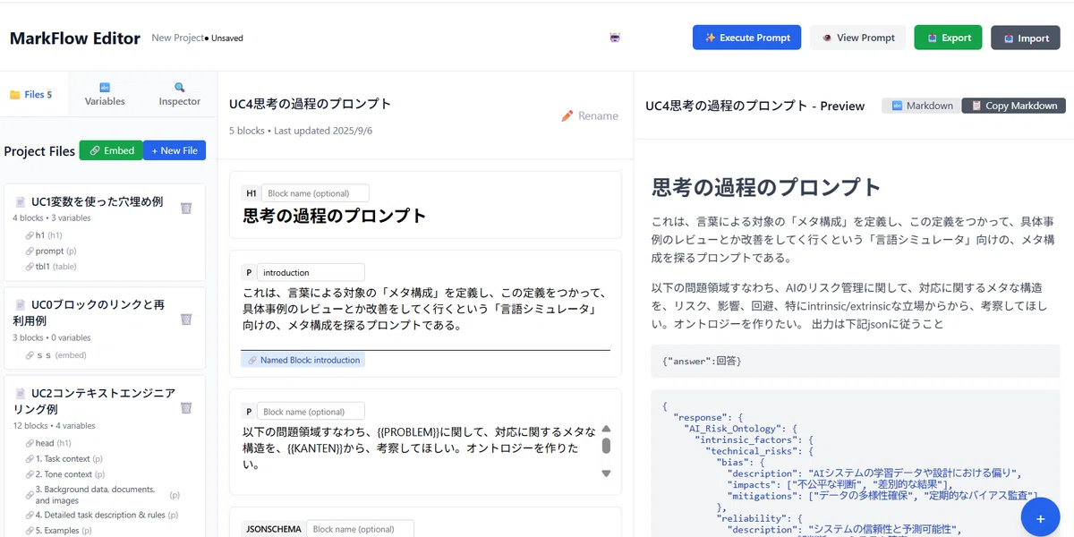Click the H1 block name field
The height and width of the screenshot is (537, 1074).
314,193
